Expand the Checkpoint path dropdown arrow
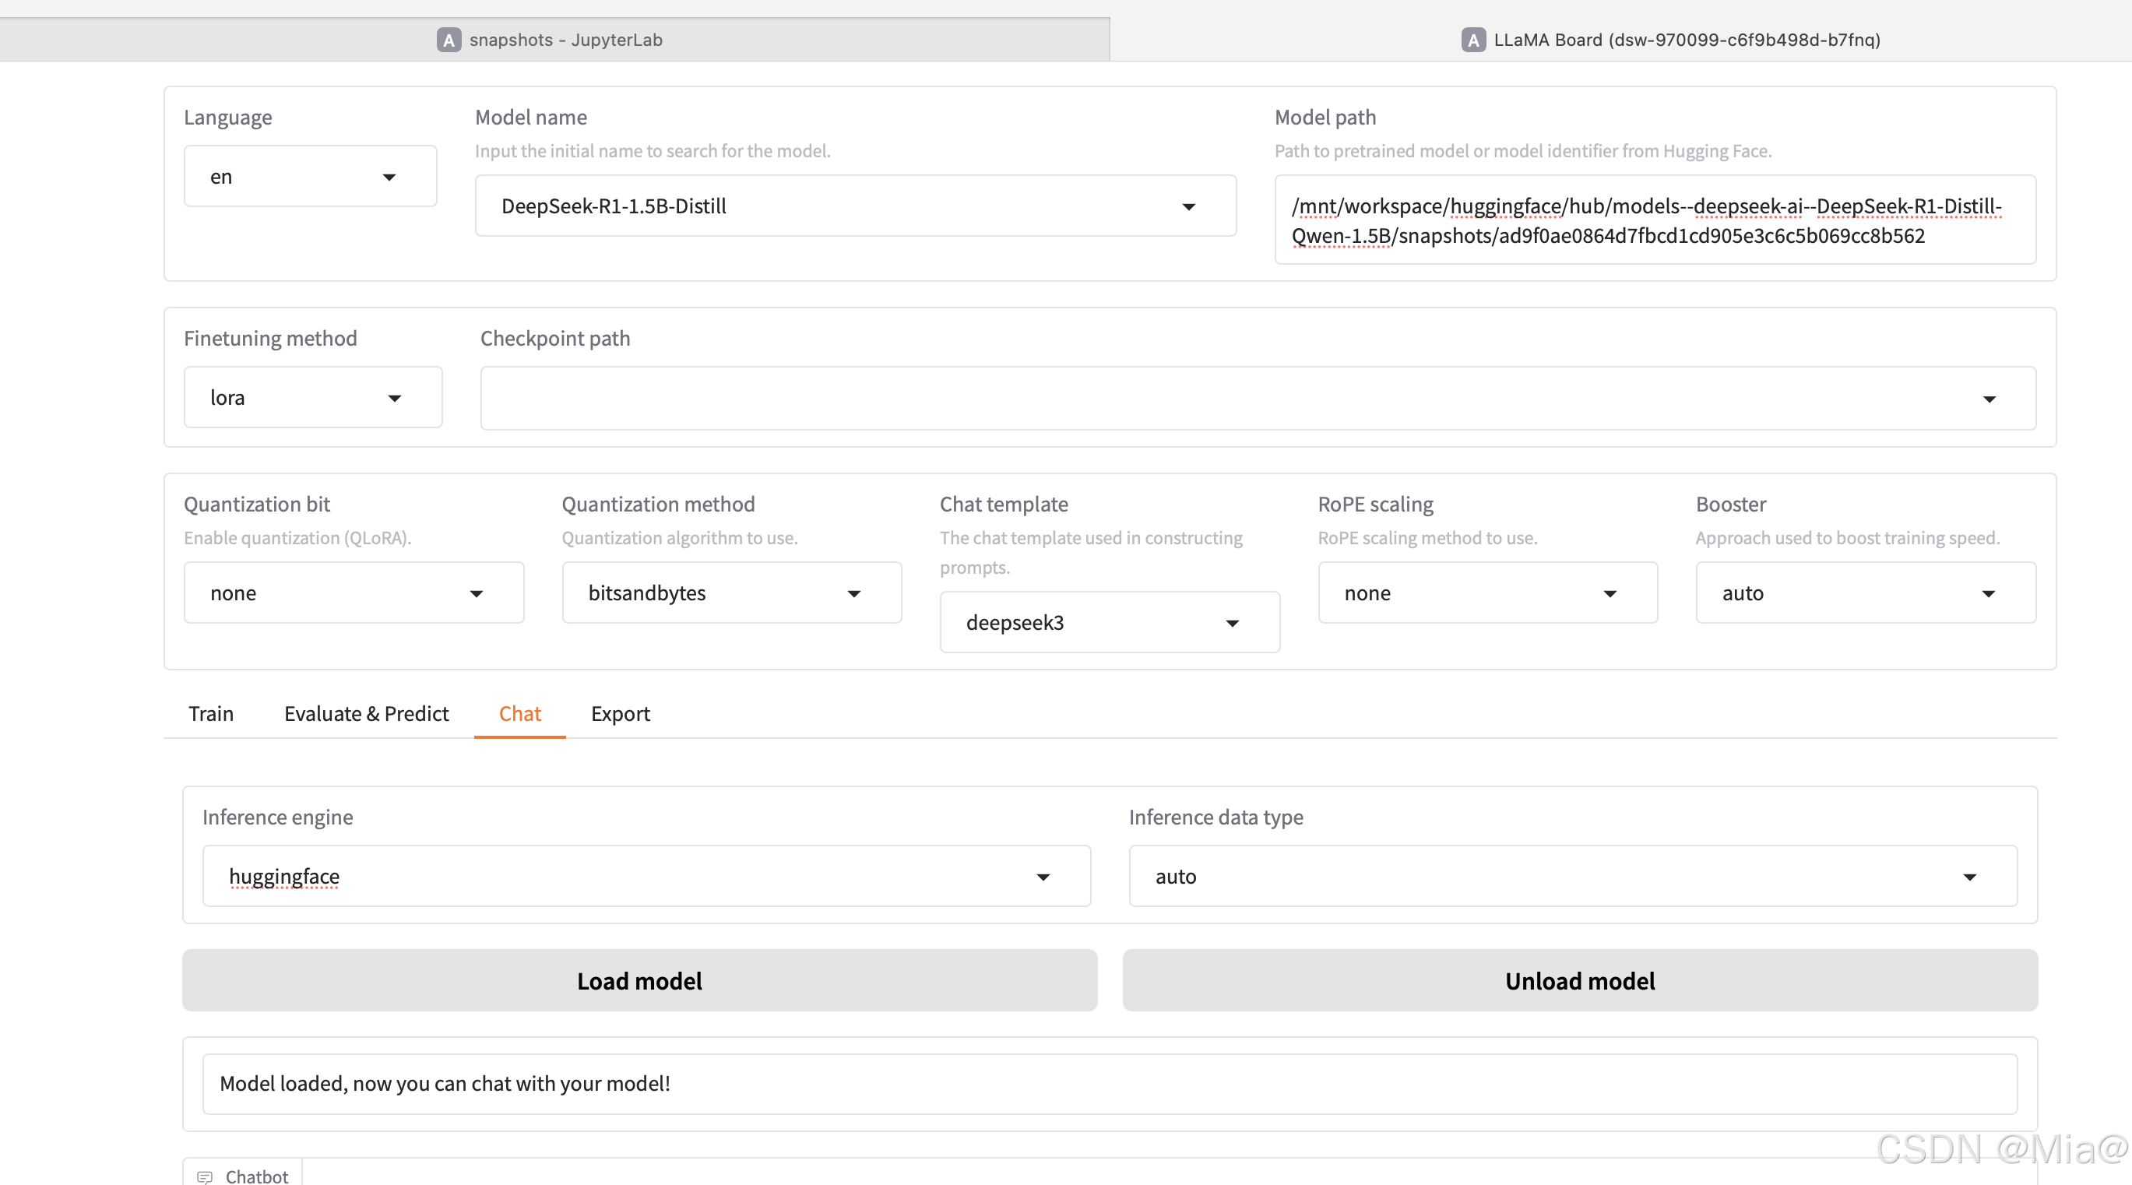The width and height of the screenshot is (2132, 1185). pyautogui.click(x=1989, y=399)
